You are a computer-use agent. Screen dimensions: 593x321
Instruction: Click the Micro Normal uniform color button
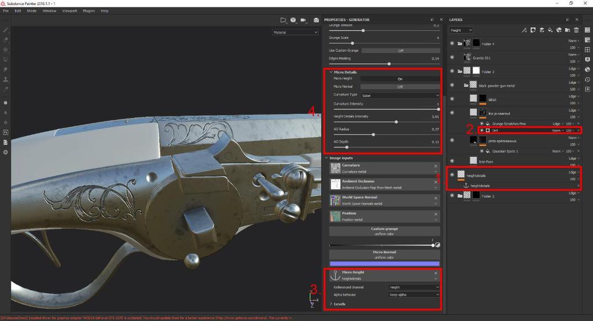coord(385,254)
